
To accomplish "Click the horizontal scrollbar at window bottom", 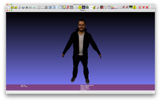I will click(116, 92).
